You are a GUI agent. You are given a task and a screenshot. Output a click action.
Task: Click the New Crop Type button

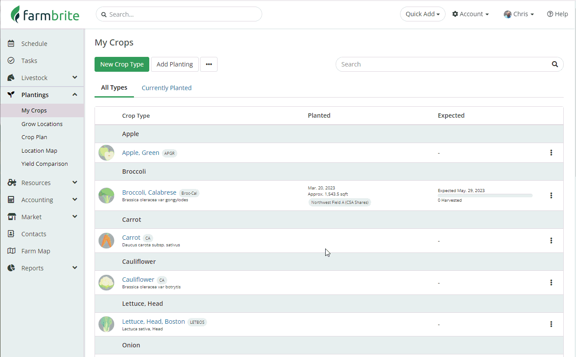coord(122,64)
